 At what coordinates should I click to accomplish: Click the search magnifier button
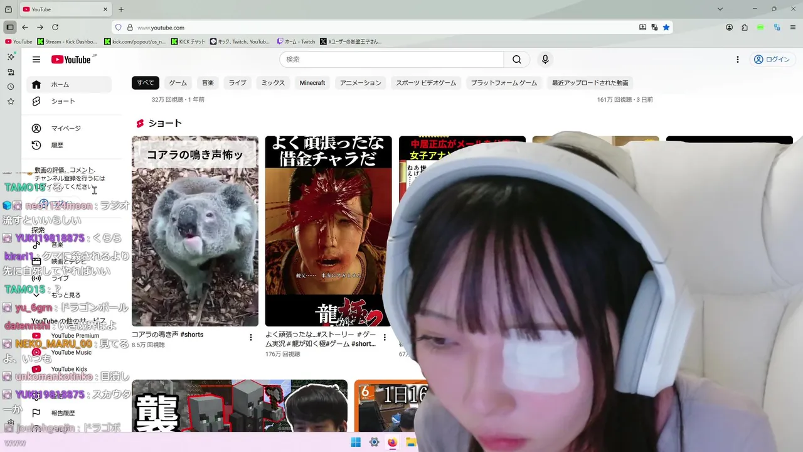pos(517,60)
